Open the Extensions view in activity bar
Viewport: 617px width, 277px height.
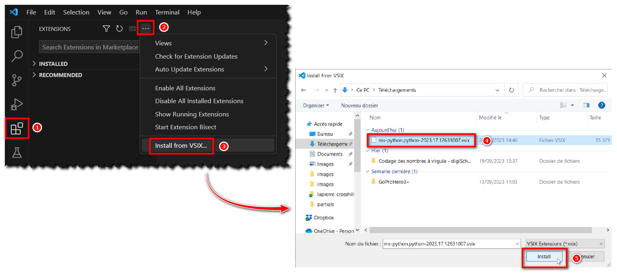pos(16,128)
